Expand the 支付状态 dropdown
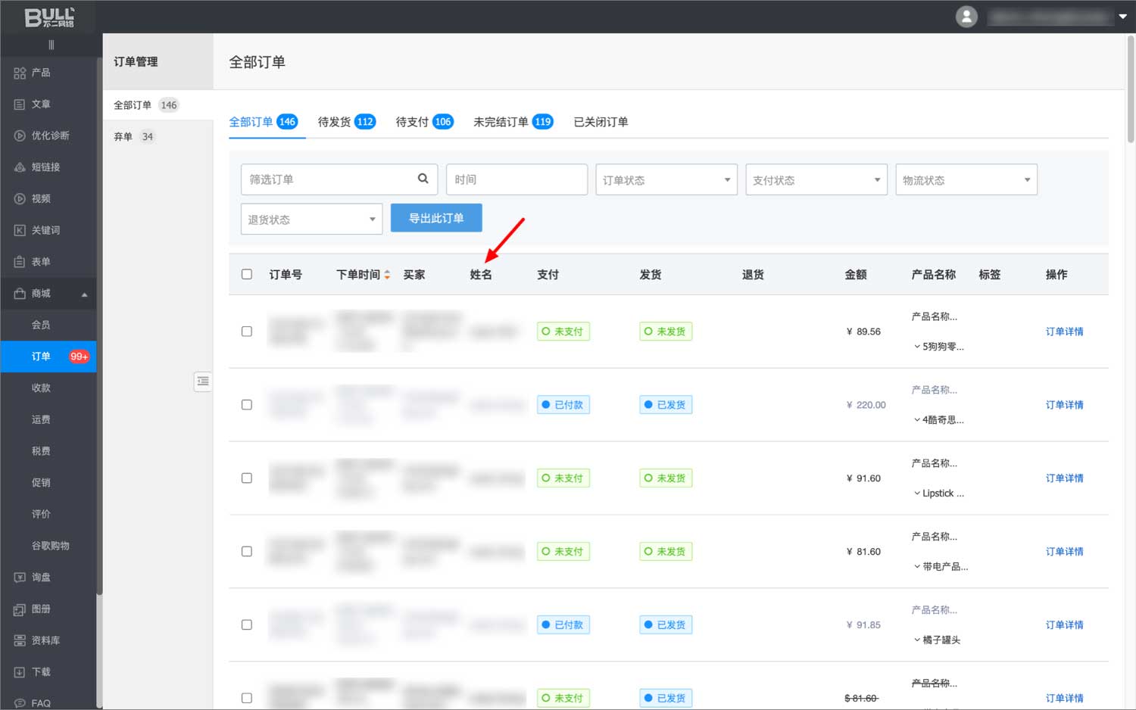The height and width of the screenshot is (710, 1136). click(816, 180)
